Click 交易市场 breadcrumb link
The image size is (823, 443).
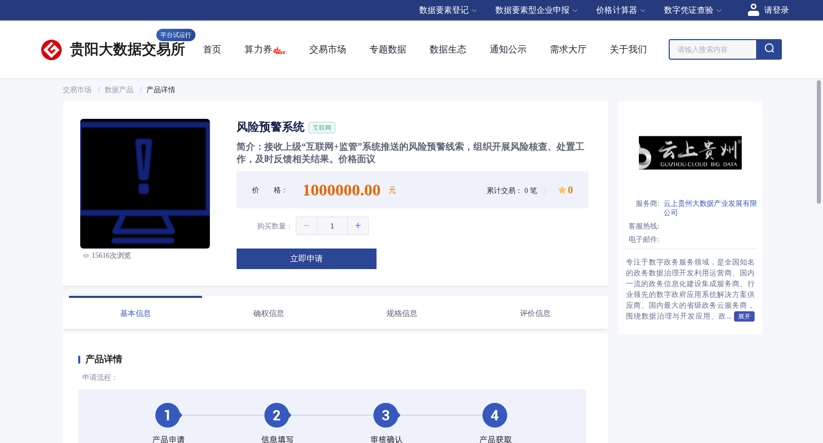point(77,90)
